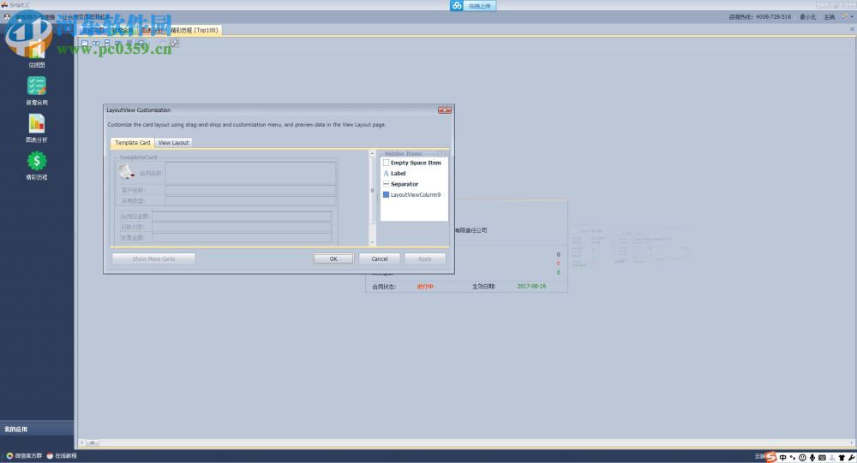
Task: Click the Sogou input method S icon
Action: (x=771, y=456)
